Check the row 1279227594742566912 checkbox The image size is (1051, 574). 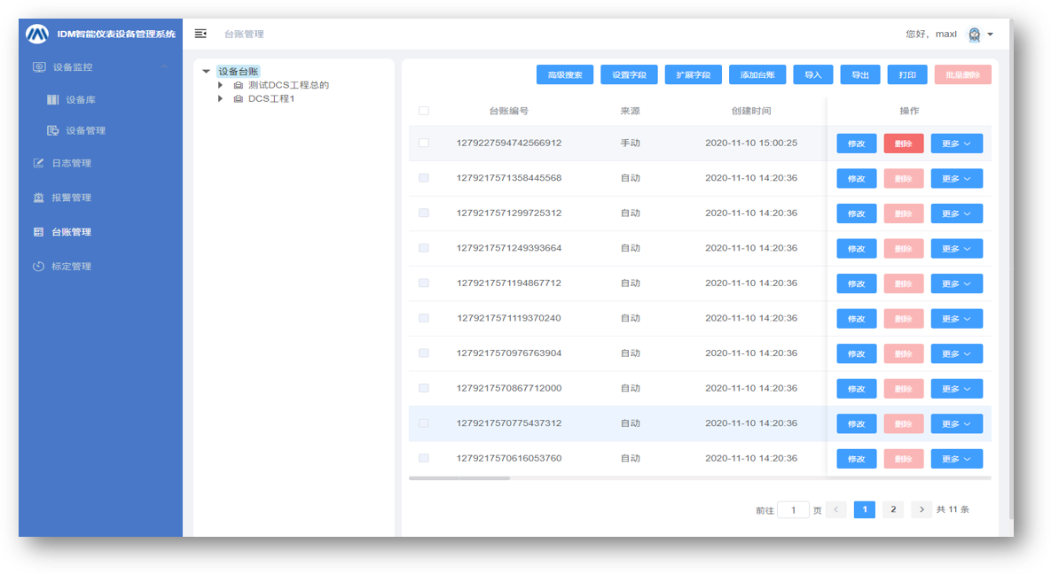tap(424, 143)
